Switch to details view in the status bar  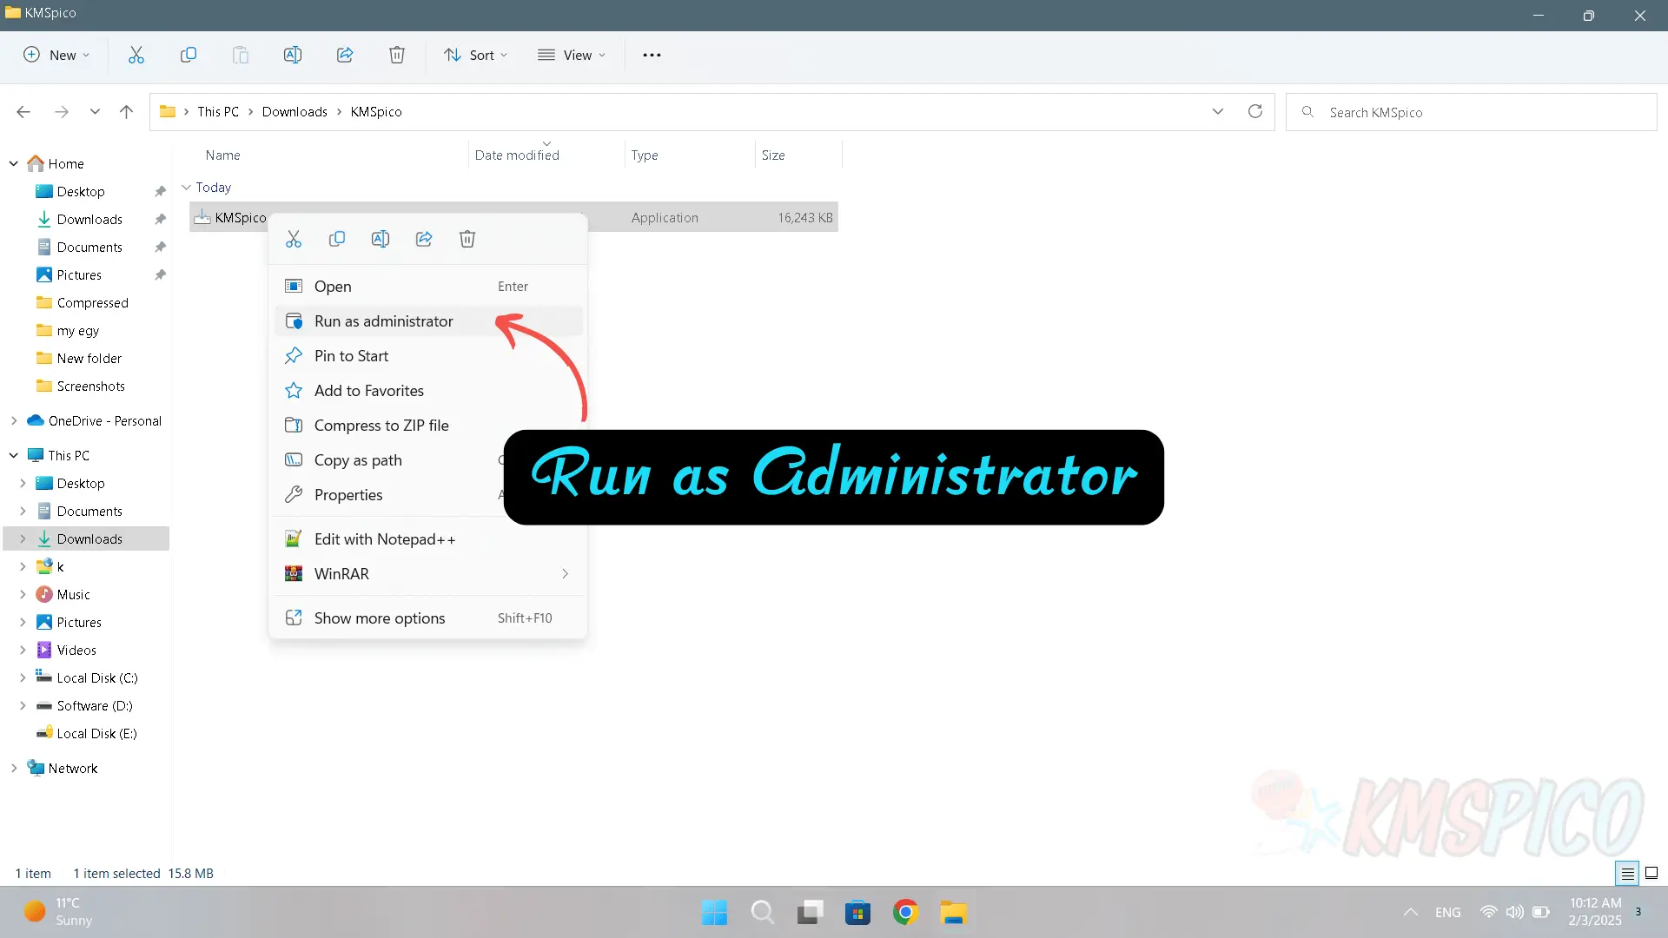(1628, 873)
